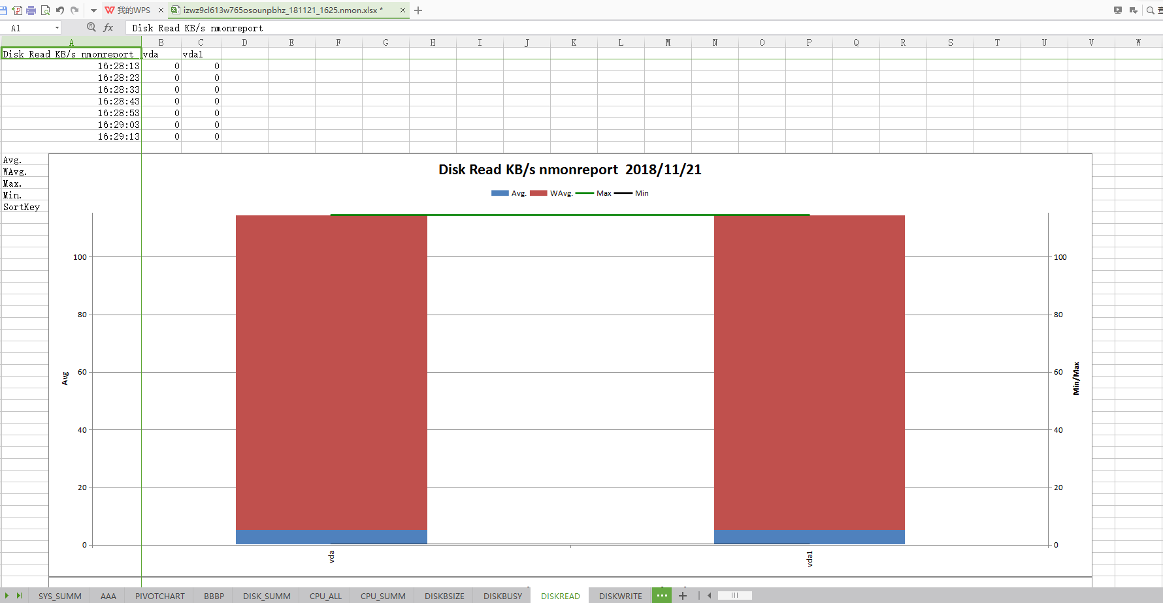Switch to the DISK_SUMM sheet tab

coord(267,596)
